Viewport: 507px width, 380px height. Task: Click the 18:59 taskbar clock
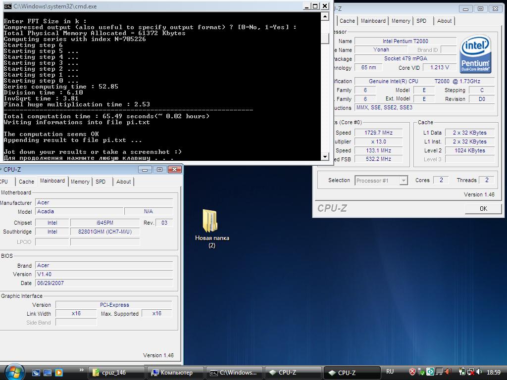click(x=494, y=372)
